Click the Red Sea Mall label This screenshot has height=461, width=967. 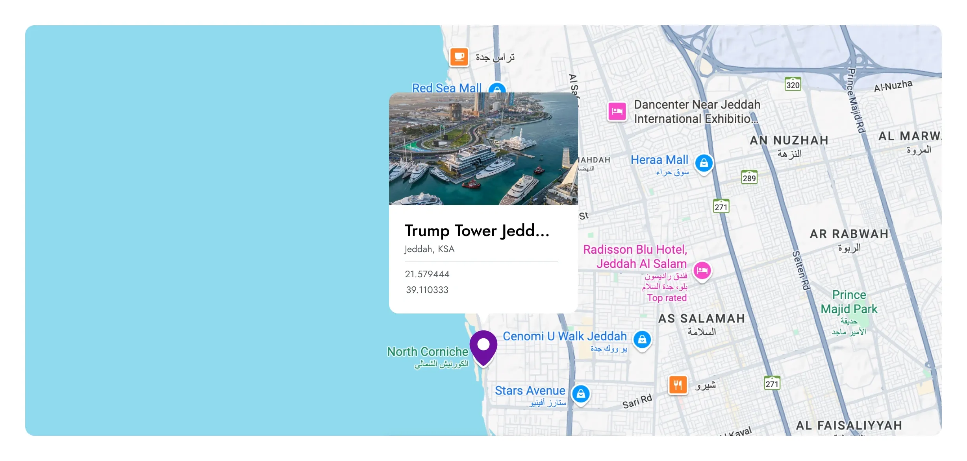coord(446,88)
